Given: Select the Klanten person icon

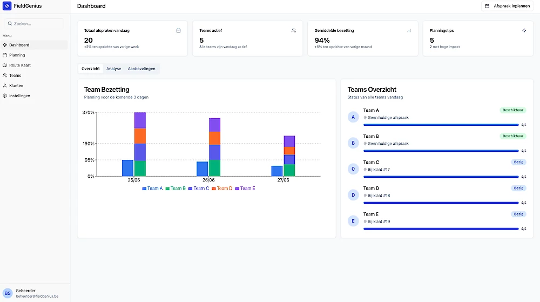Looking at the screenshot, I should pyautogui.click(x=5, y=85).
